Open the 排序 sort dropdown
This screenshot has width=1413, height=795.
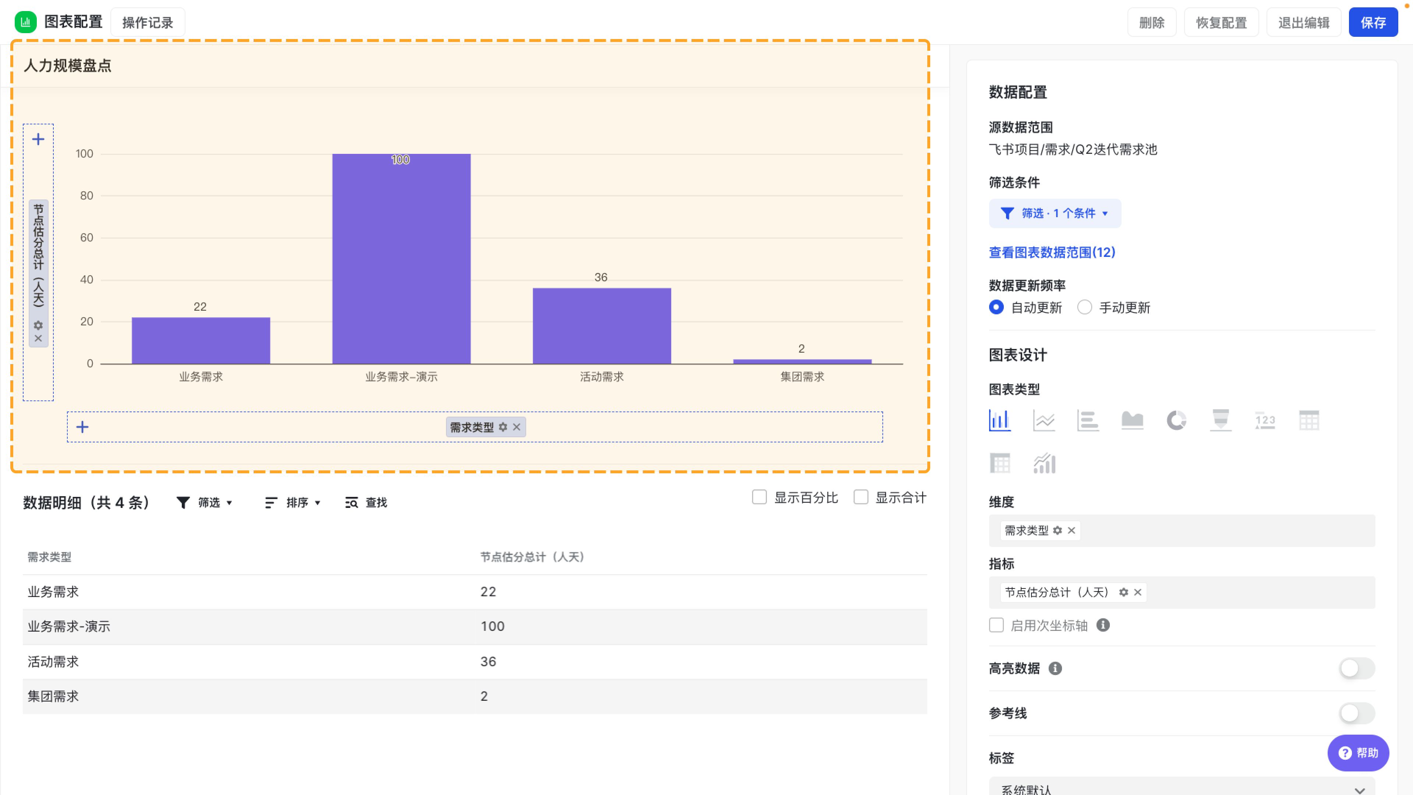coord(293,502)
